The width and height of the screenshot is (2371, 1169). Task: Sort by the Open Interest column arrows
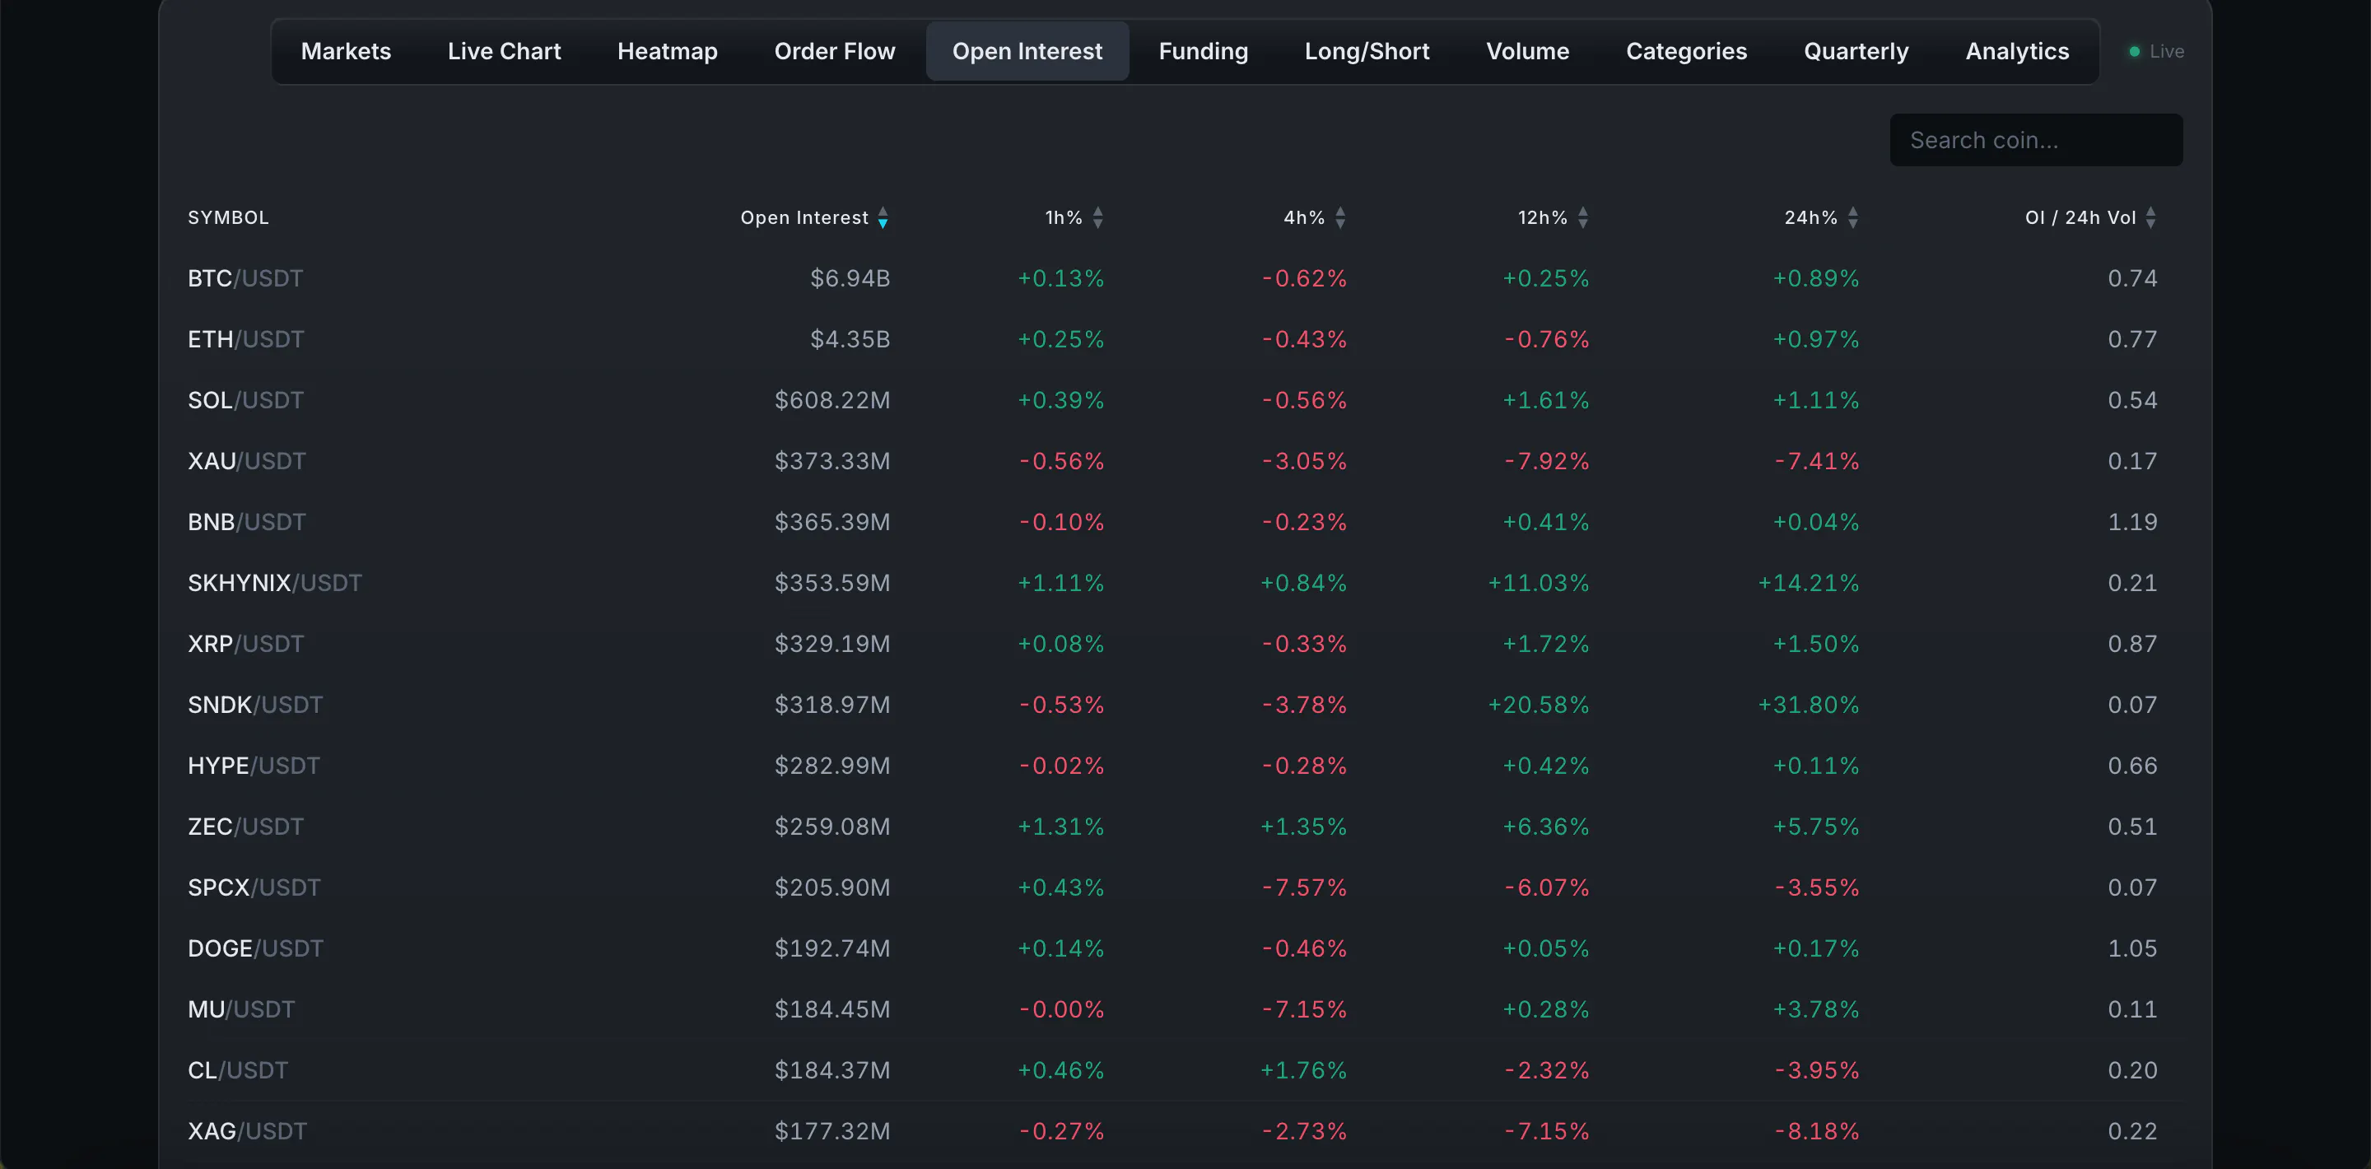(x=883, y=218)
